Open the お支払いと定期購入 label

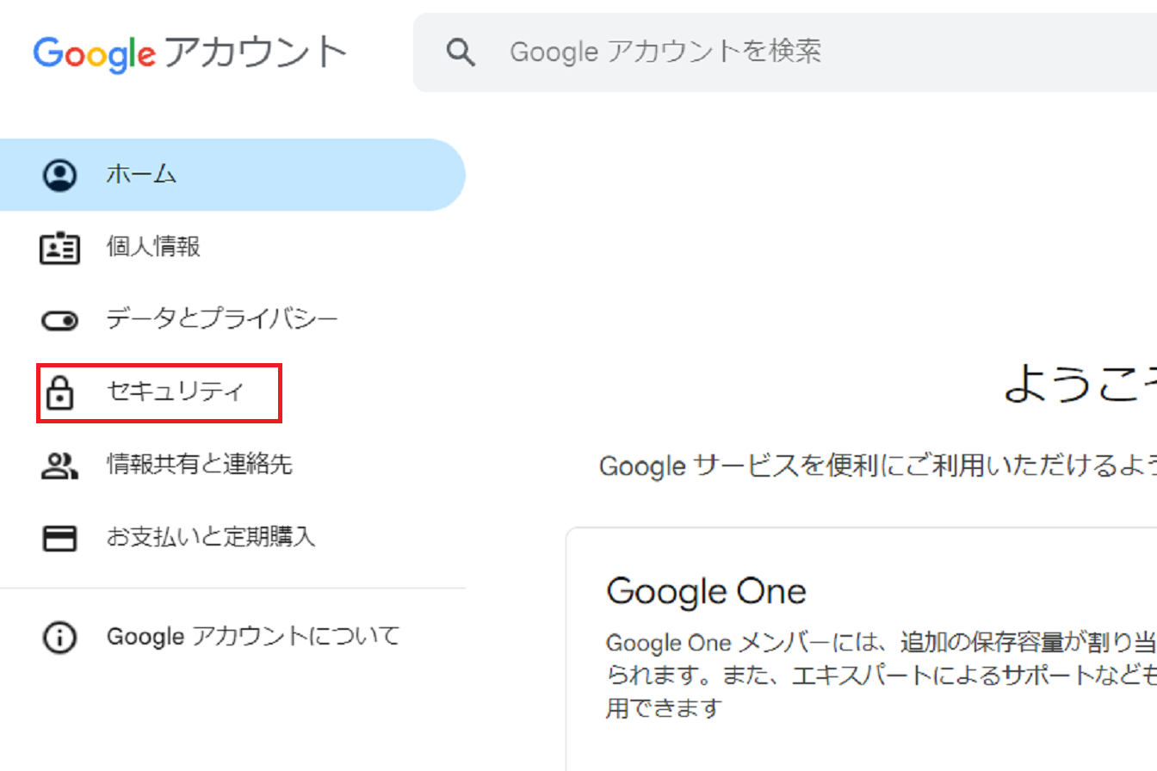[x=211, y=539]
